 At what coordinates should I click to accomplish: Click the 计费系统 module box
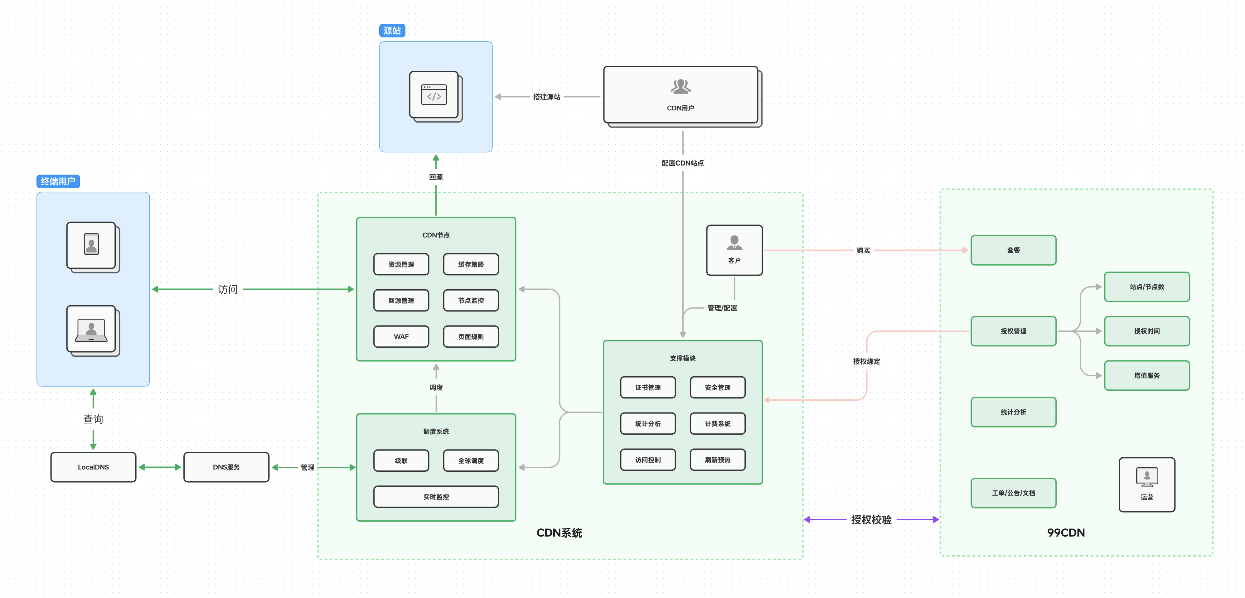coord(717,424)
